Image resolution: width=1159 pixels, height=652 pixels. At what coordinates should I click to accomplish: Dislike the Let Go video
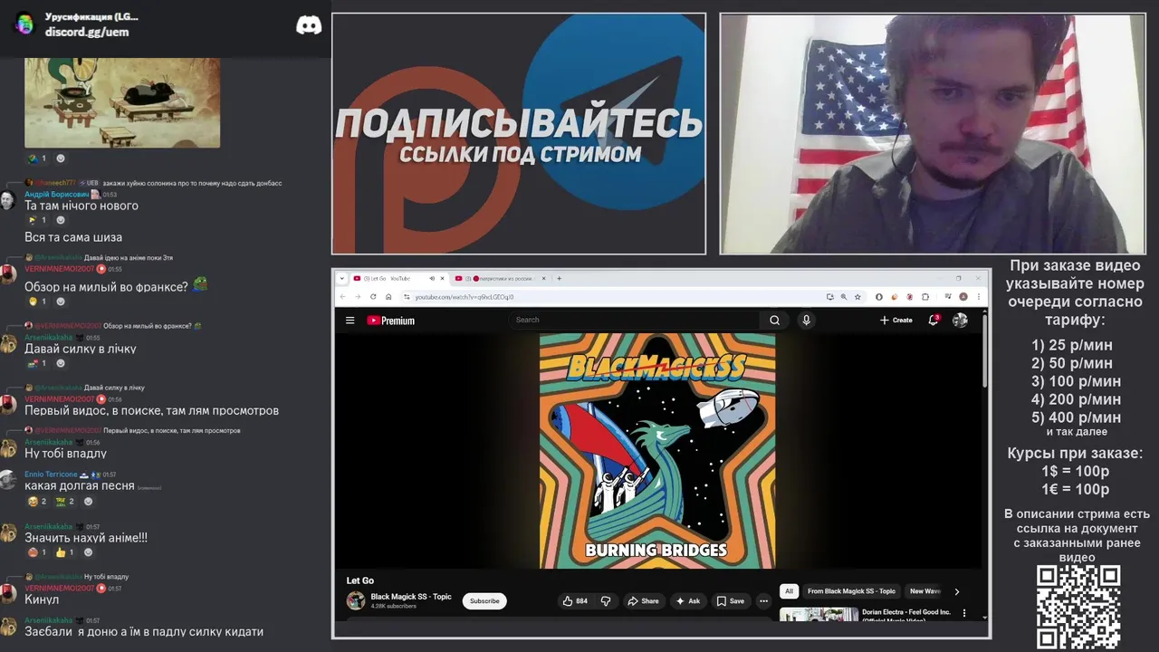[606, 600]
